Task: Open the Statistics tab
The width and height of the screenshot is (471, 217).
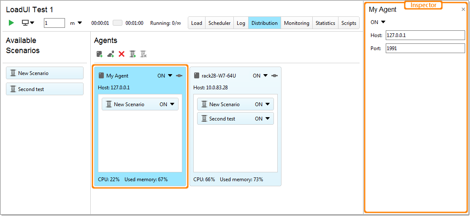Action: tap(325, 23)
